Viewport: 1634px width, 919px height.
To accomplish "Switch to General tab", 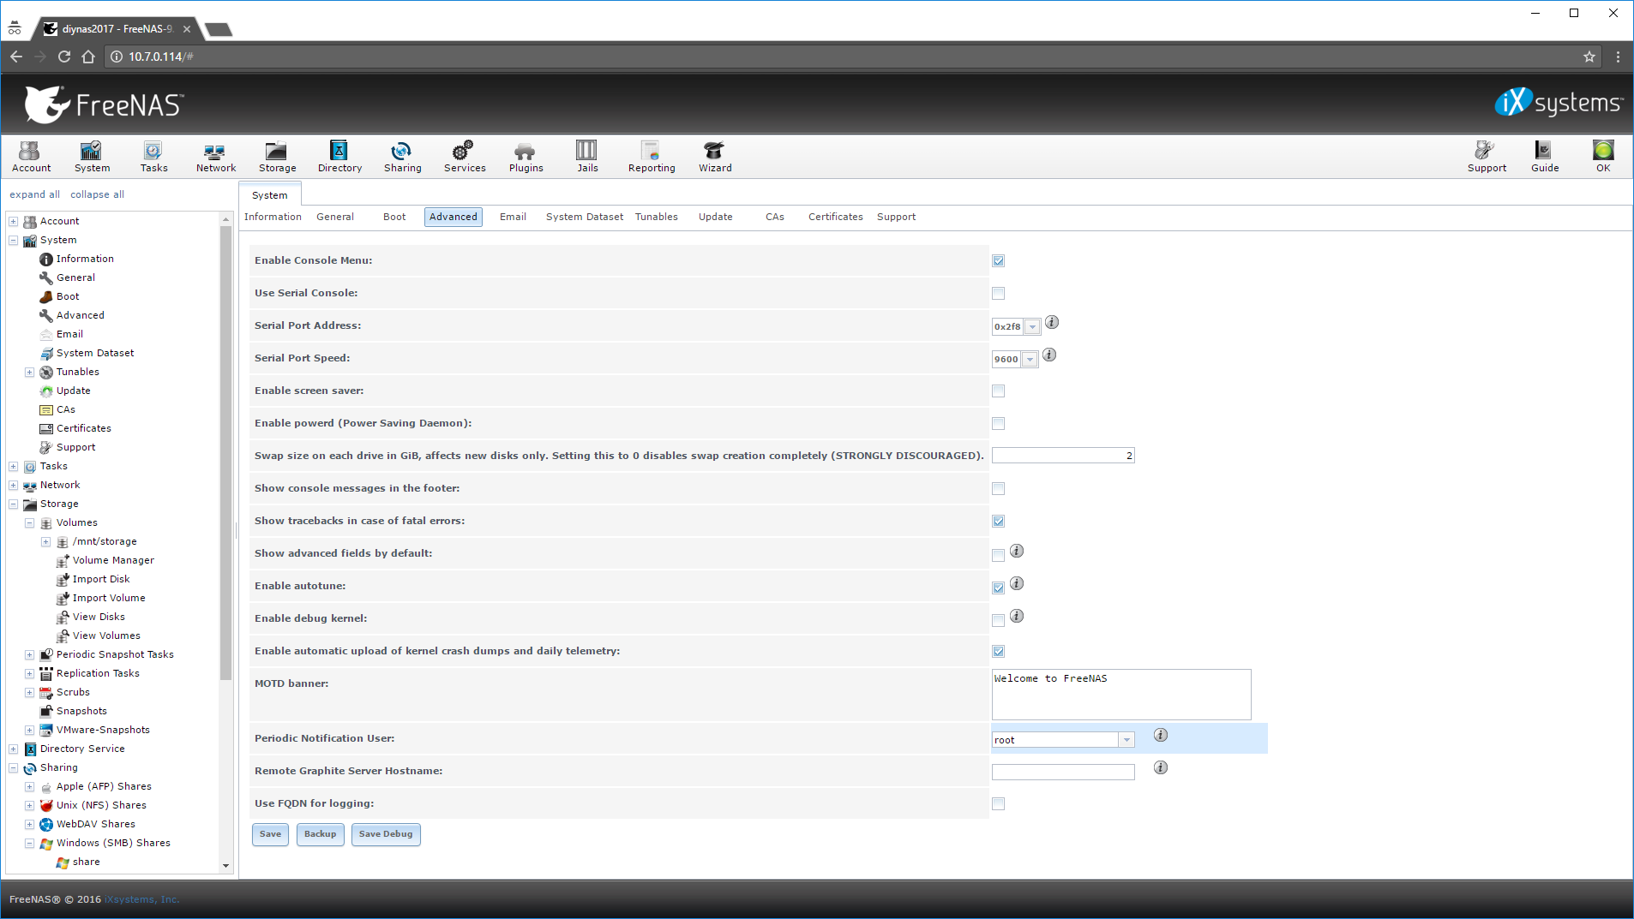I will pos(335,217).
